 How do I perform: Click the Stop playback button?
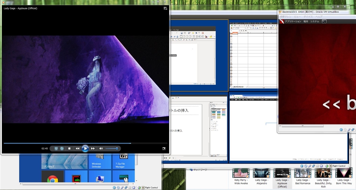pyautogui.click(x=69, y=148)
